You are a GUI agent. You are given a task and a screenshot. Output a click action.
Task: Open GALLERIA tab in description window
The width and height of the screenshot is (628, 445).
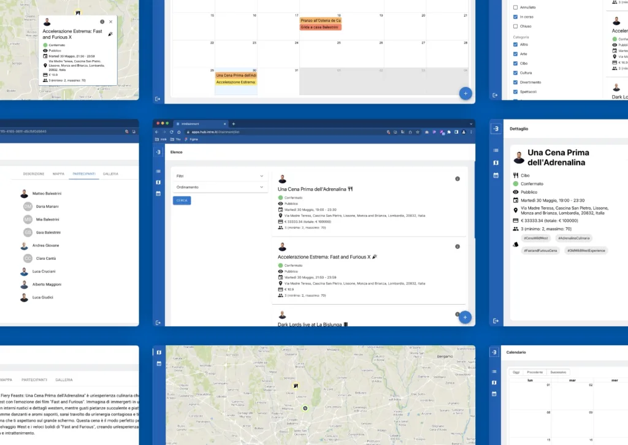[64, 380]
